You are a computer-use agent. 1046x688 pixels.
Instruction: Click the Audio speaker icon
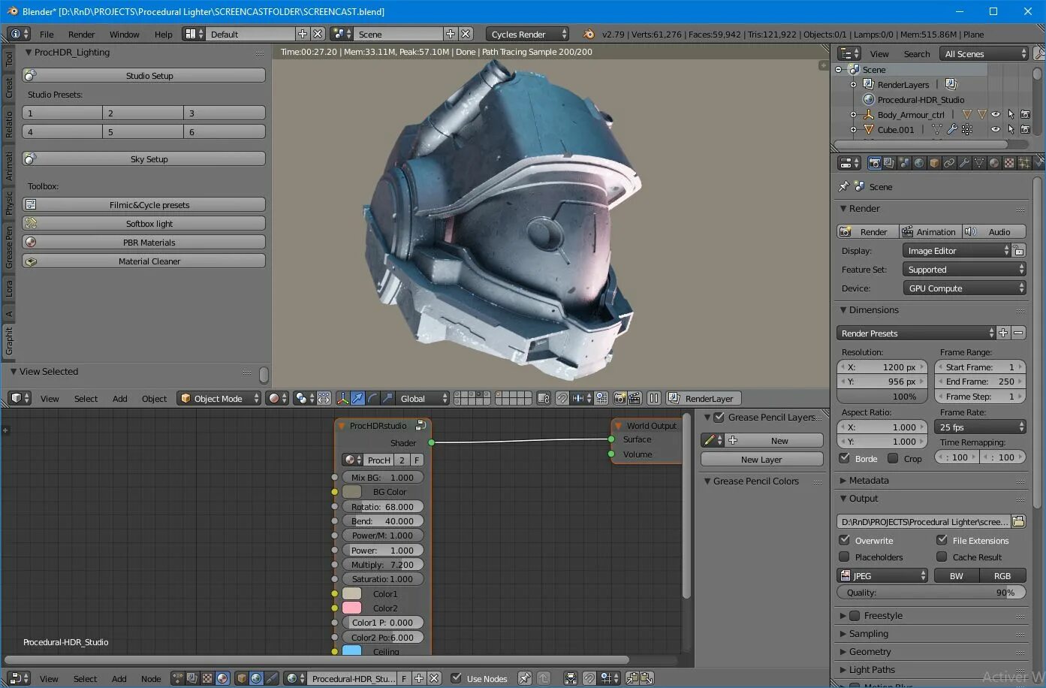(970, 232)
